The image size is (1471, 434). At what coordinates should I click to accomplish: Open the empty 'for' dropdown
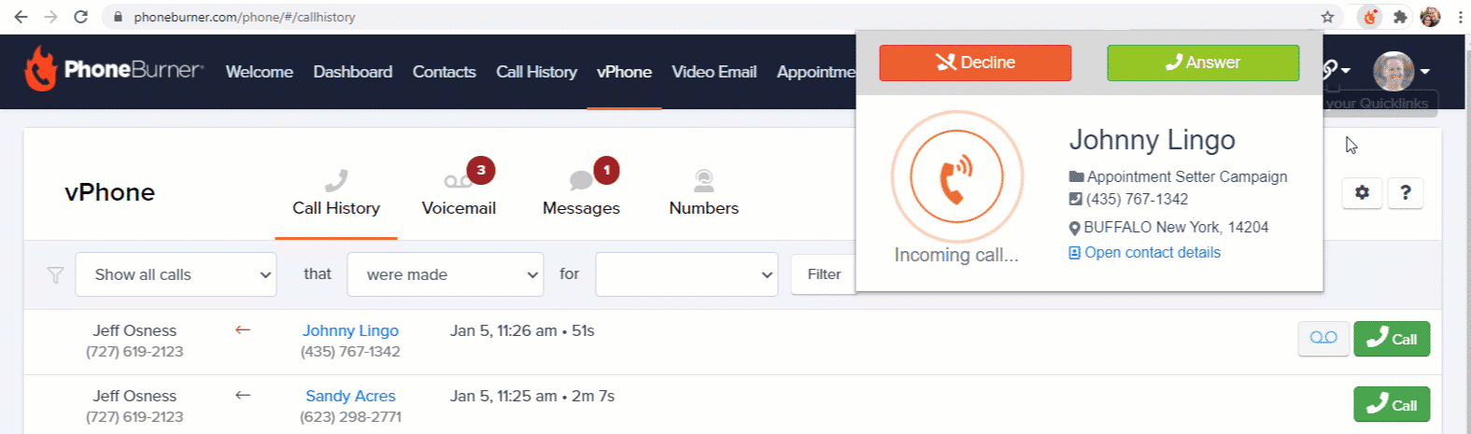point(686,274)
